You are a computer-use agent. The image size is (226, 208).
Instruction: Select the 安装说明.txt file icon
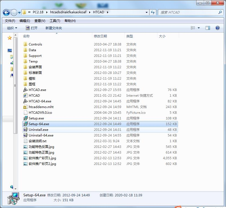coord(26,141)
